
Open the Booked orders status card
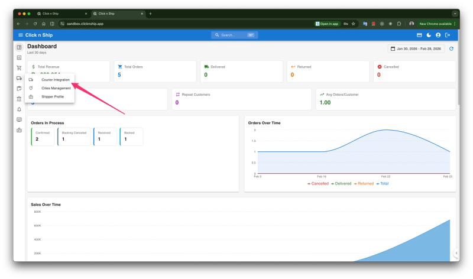(131, 137)
